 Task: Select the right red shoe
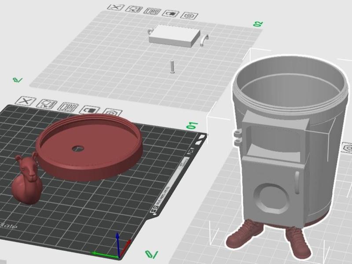(298, 243)
